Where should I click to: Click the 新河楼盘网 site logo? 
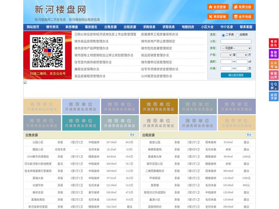point(60,10)
